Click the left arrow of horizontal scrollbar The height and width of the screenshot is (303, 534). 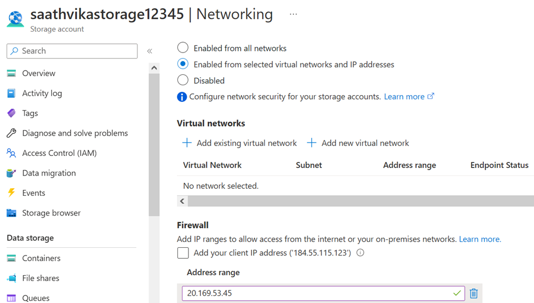tap(182, 201)
